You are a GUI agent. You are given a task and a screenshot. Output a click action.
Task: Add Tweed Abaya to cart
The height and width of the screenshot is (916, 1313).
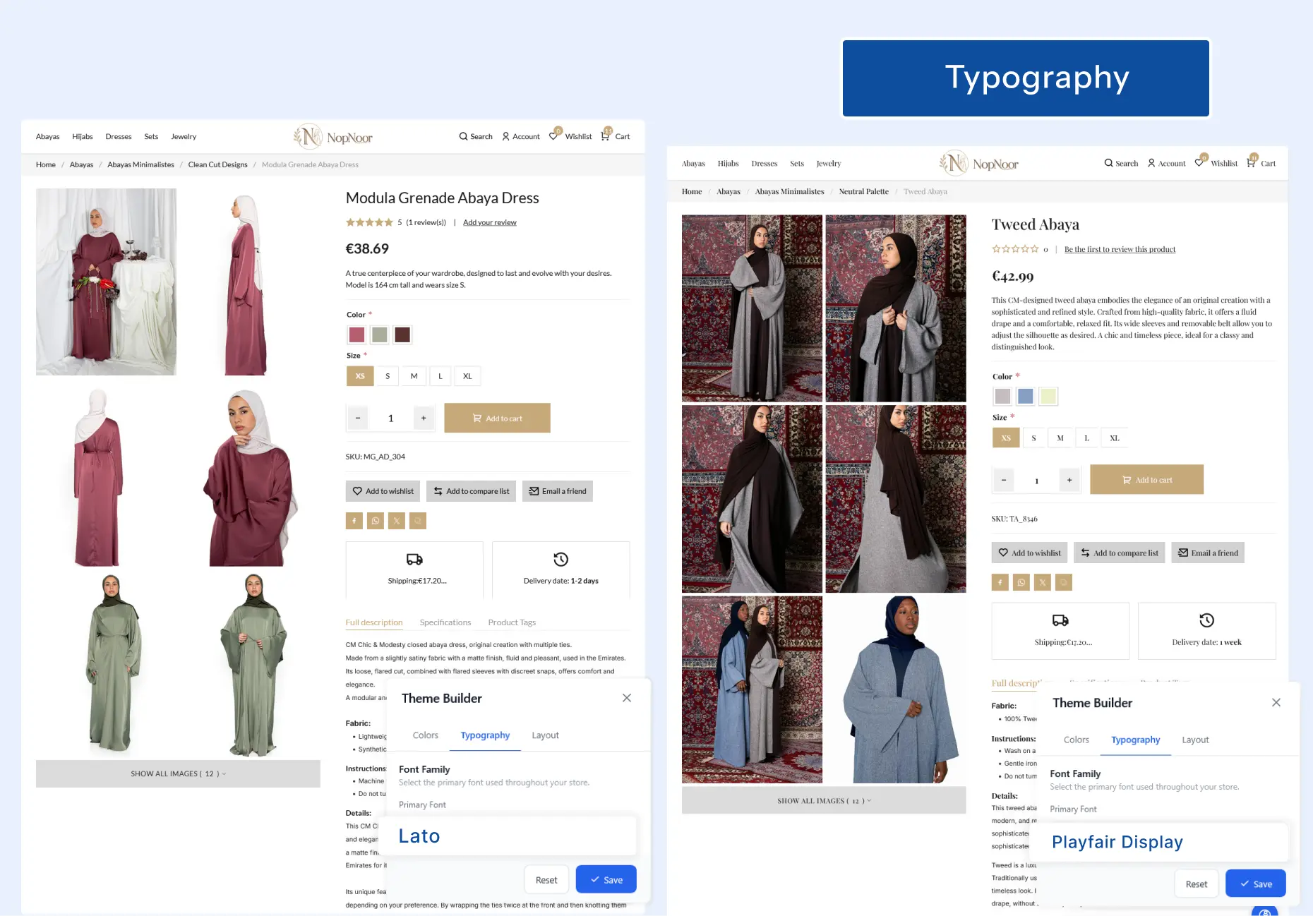point(1147,480)
